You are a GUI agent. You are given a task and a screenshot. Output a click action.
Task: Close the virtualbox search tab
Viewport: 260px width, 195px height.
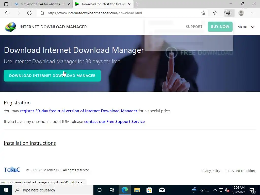(69, 4)
